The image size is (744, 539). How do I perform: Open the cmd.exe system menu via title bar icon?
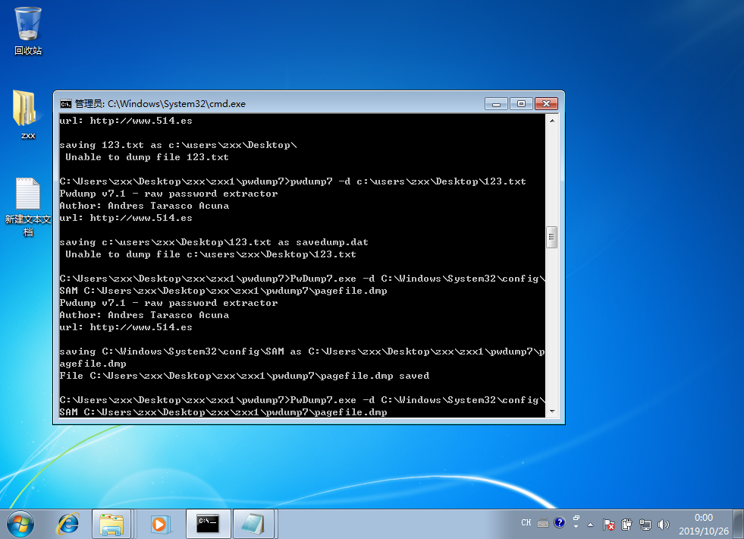click(x=64, y=103)
